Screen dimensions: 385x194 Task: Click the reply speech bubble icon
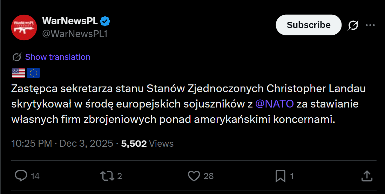click(21, 175)
